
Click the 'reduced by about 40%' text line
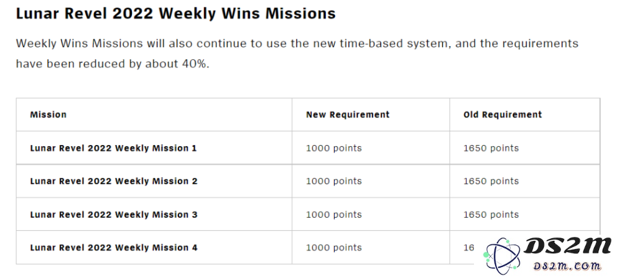click(x=112, y=64)
